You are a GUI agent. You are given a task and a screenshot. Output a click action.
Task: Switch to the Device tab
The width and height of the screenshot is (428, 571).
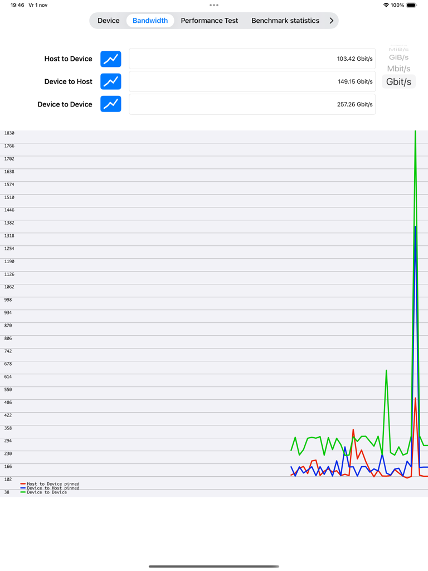tap(109, 21)
